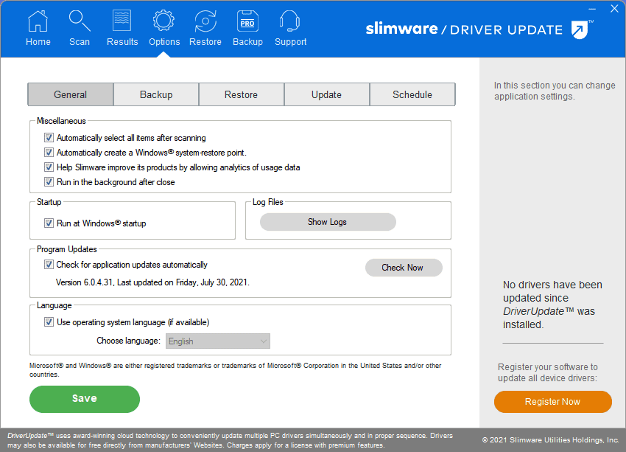Select the Options gear icon

coord(163,21)
